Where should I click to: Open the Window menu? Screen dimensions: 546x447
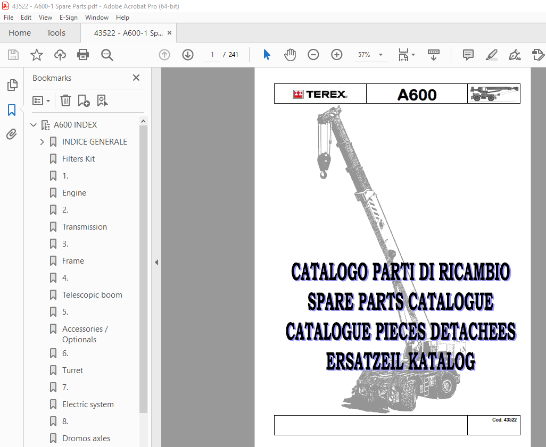click(x=97, y=18)
